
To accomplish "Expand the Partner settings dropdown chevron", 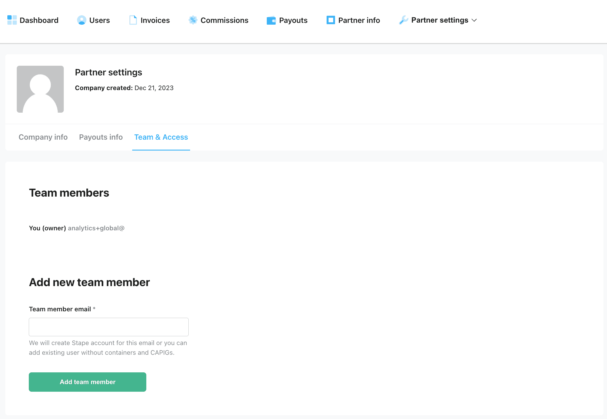I will (x=474, y=20).
